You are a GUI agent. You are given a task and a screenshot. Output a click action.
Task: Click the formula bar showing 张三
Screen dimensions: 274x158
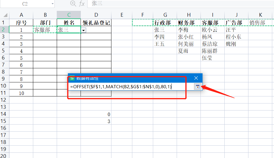[x=181, y=3]
